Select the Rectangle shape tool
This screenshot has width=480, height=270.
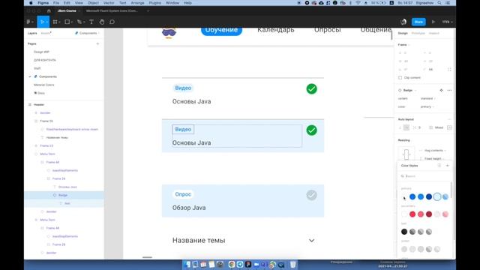(x=67, y=22)
